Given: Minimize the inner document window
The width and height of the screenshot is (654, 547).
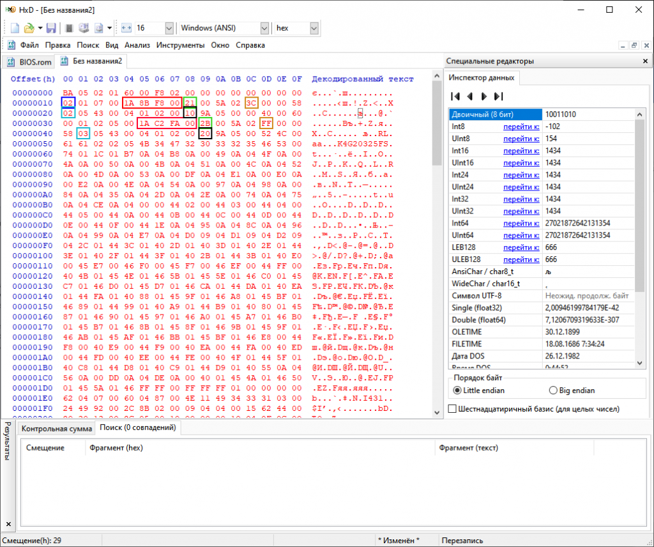Looking at the screenshot, I should (623, 45).
